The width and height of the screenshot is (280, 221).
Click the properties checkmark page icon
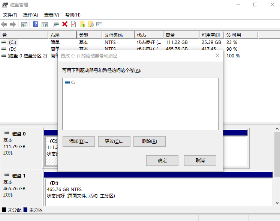(73, 24)
